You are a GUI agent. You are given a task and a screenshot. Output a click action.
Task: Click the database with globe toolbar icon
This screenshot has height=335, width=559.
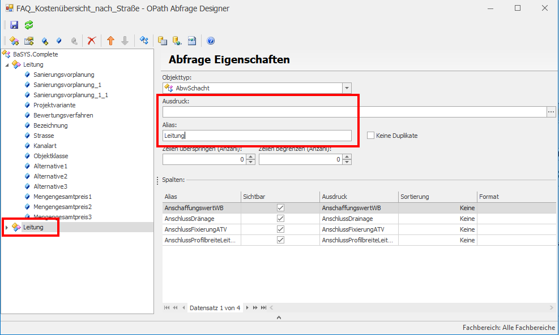click(177, 41)
